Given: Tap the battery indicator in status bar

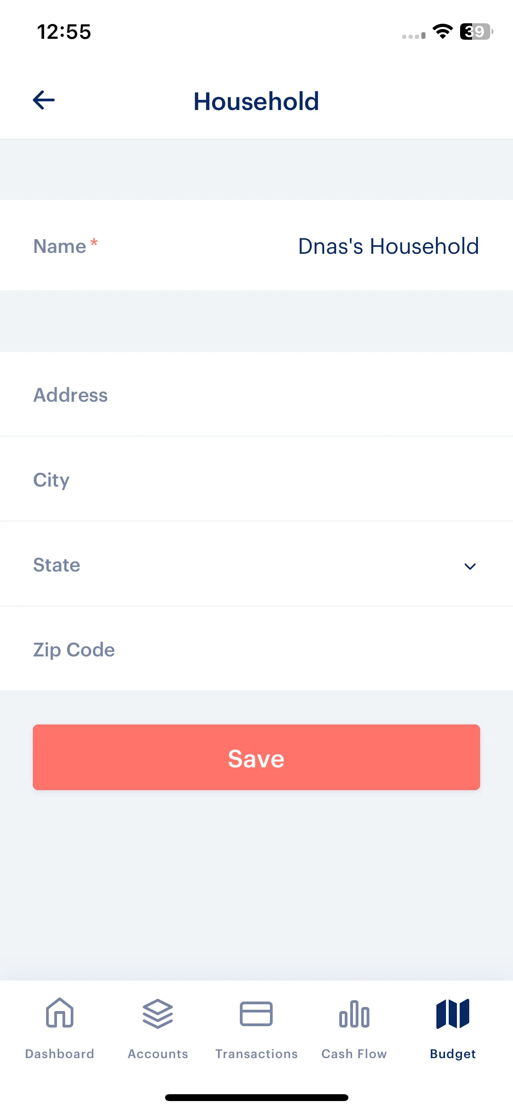Looking at the screenshot, I should click(x=477, y=31).
